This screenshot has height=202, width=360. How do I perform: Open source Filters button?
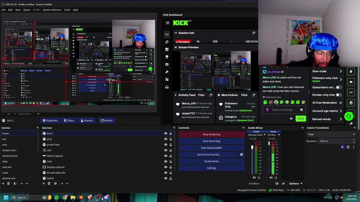[69, 121]
